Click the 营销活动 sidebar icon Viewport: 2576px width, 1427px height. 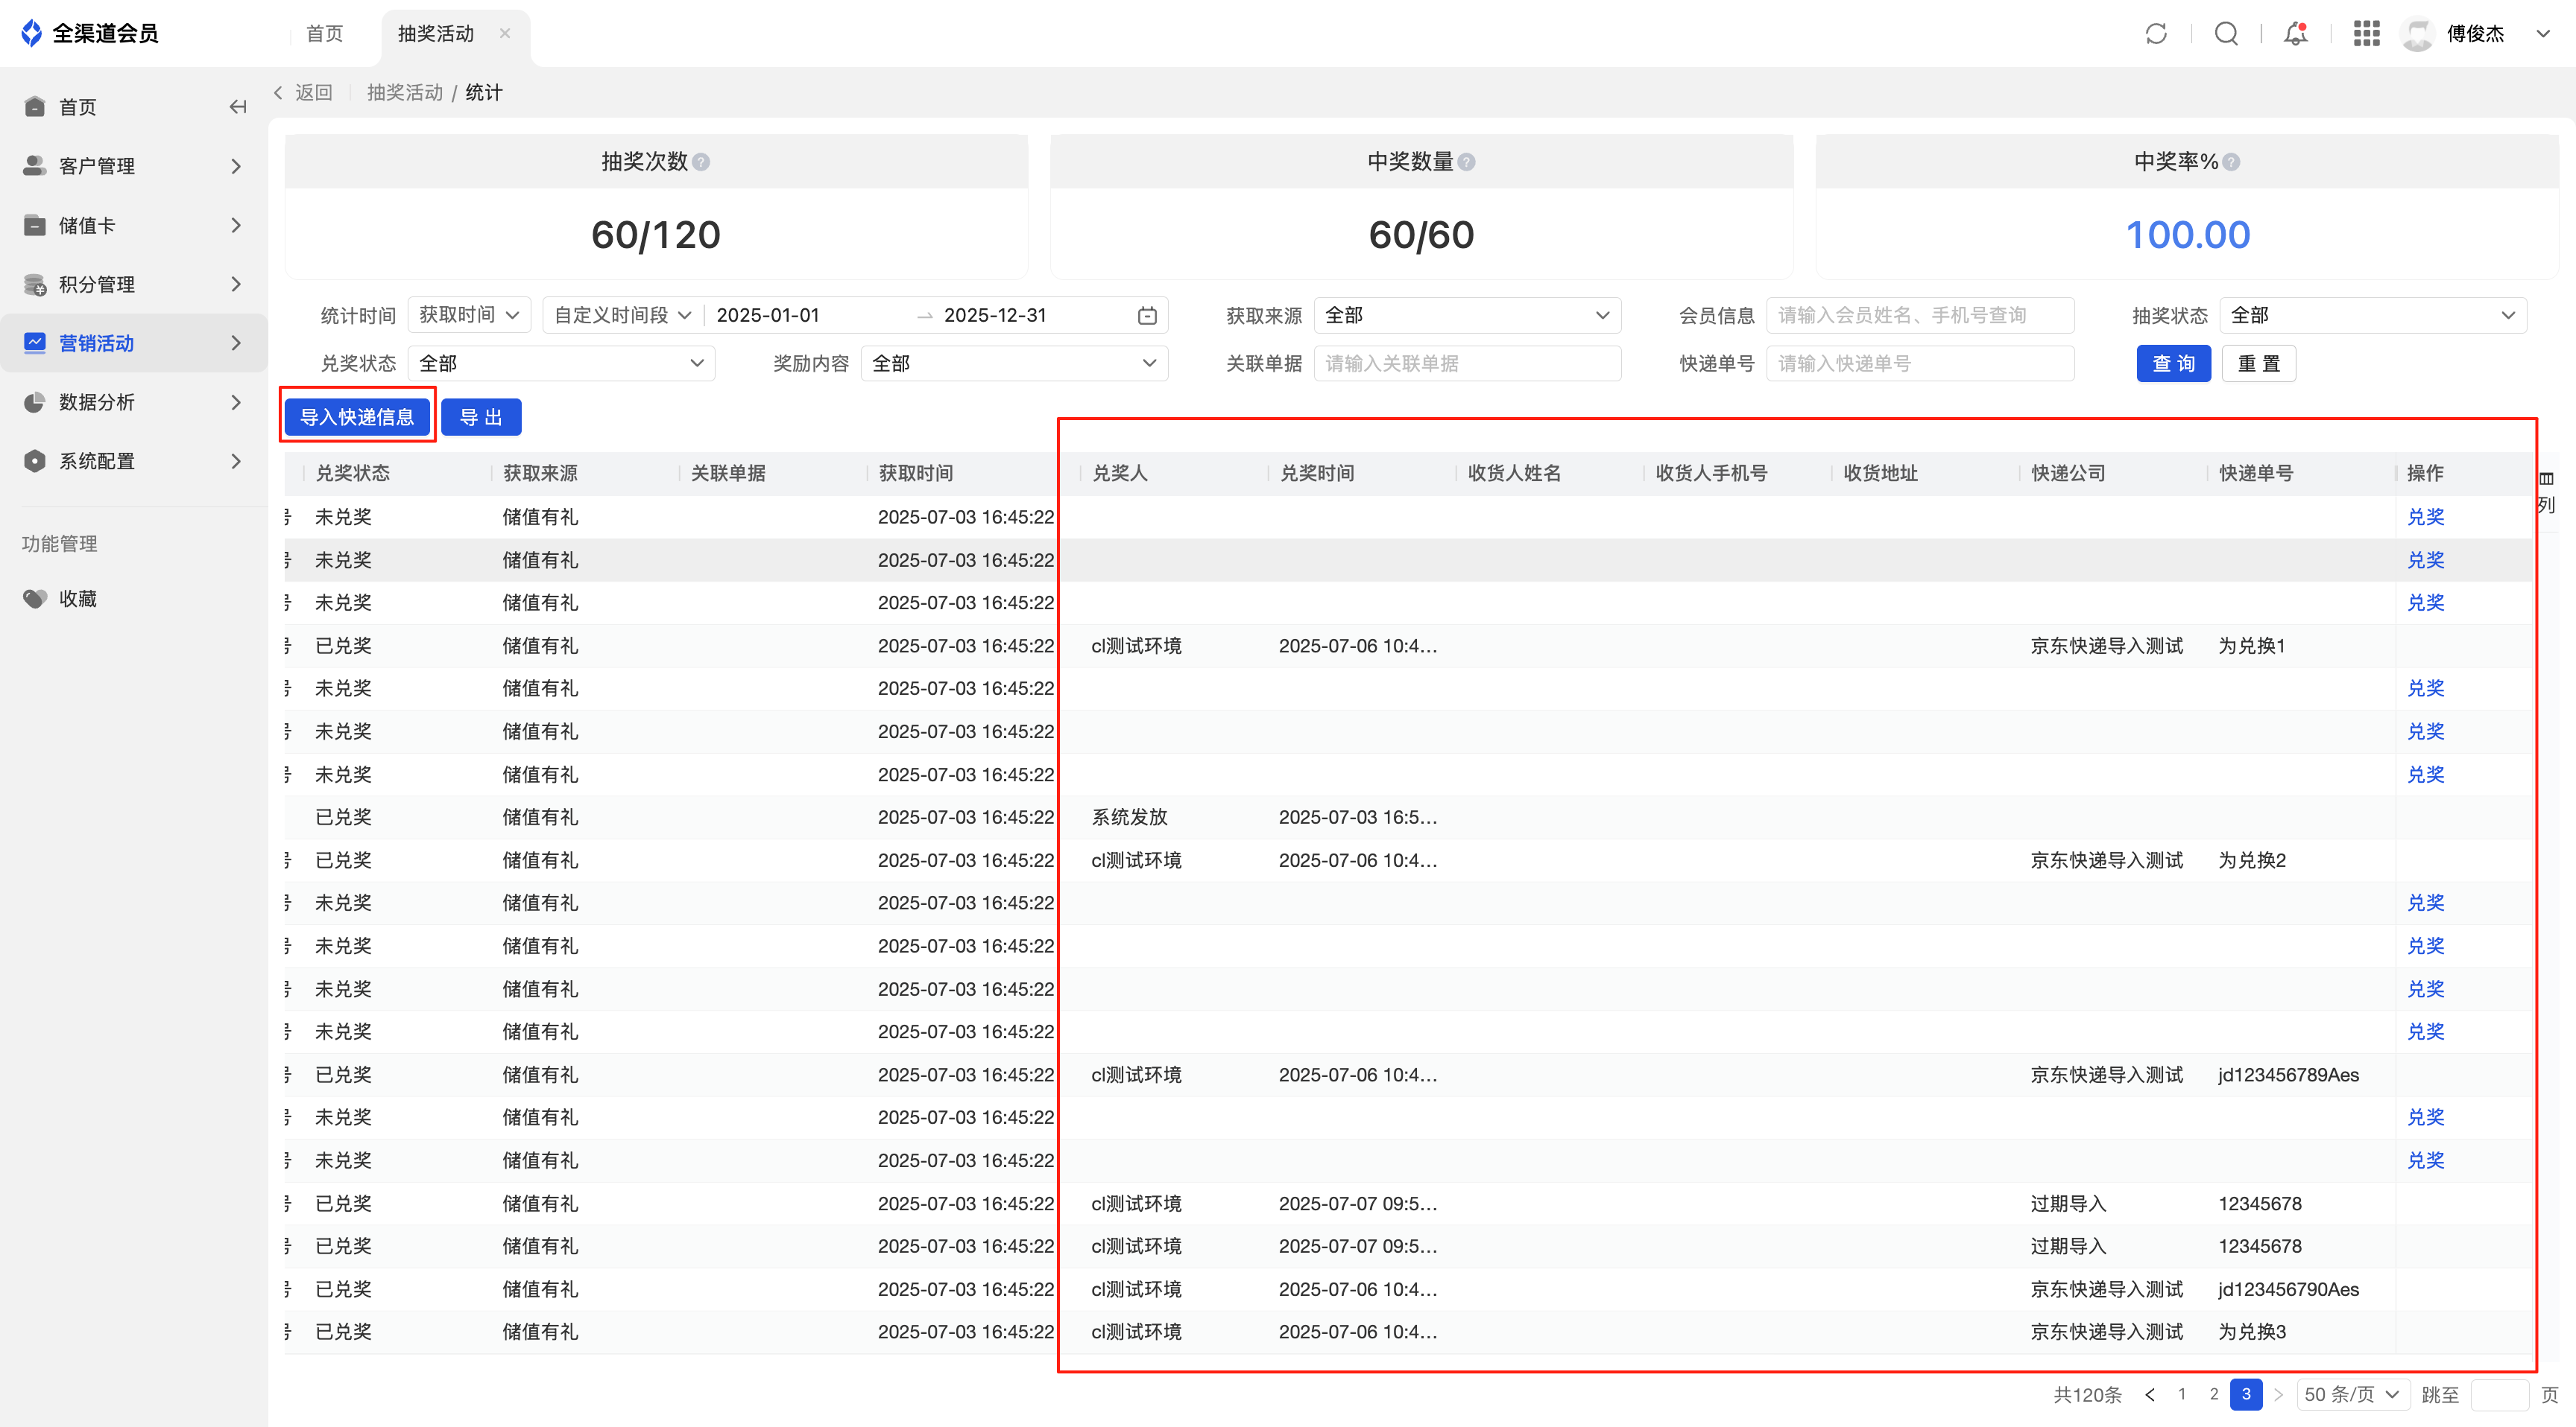(35, 343)
